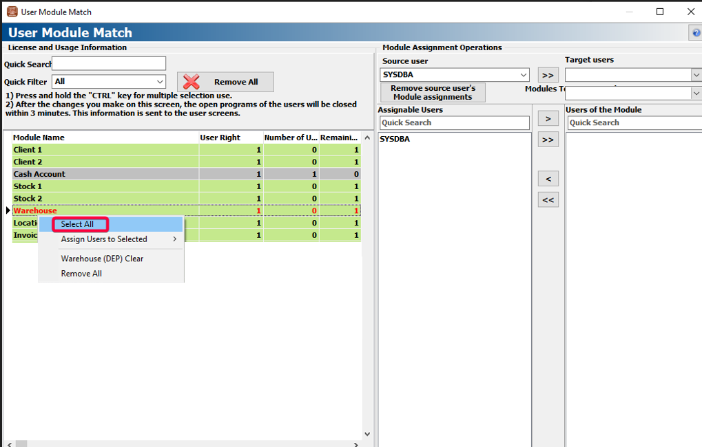Remove all users with double left arrow

[548, 200]
